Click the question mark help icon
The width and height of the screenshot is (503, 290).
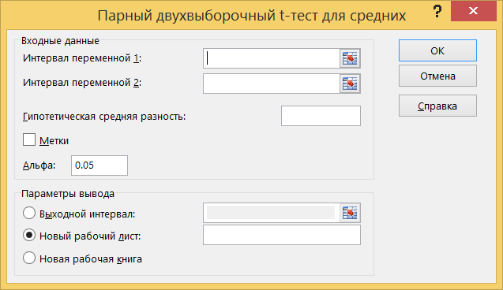coord(437,12)
